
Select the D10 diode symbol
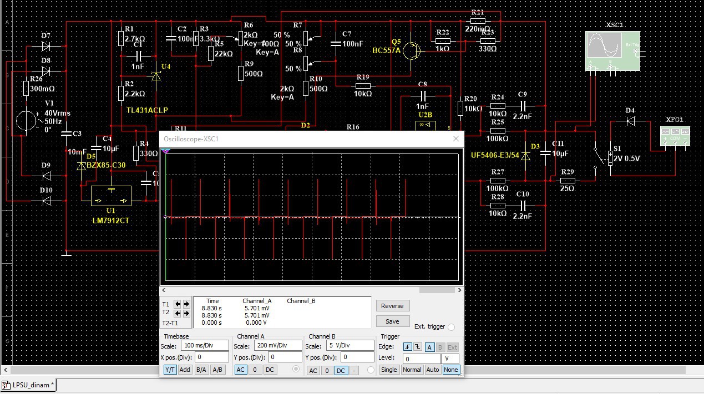pos(46,201)
